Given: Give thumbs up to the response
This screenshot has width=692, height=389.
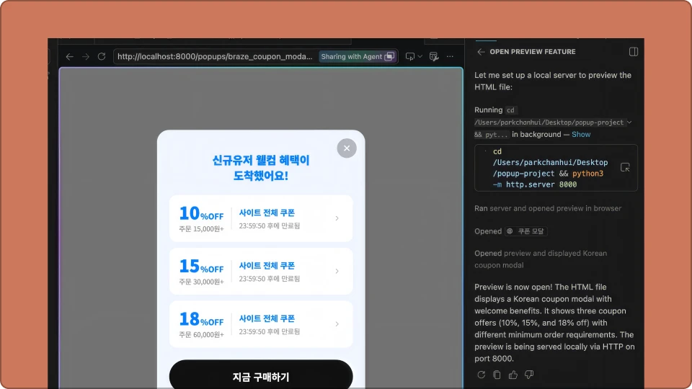Looking at the screenshot, I should tap(513, 375).
